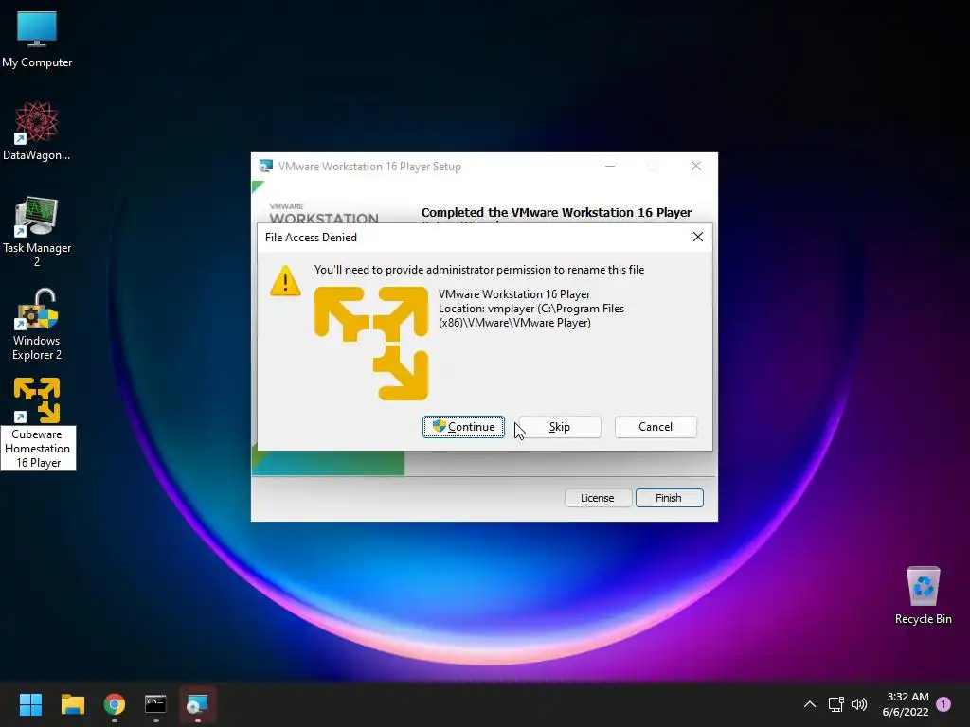Click the administrator permission message text
Screen dimensions: 970x727
[479, 270]
